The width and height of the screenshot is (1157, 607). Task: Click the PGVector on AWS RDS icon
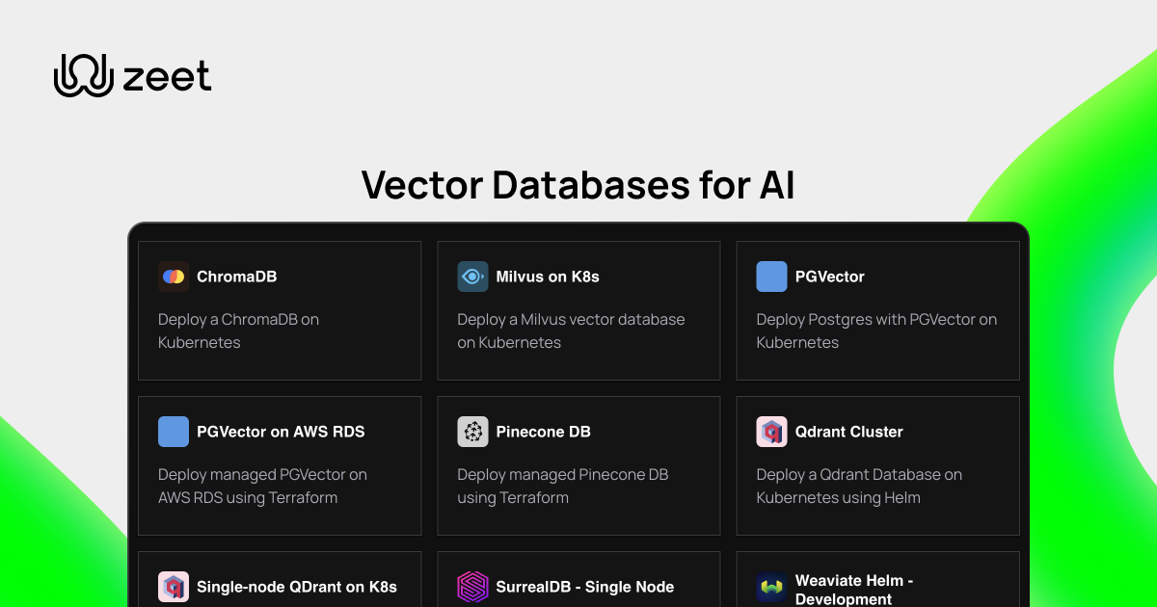[174, 432]
